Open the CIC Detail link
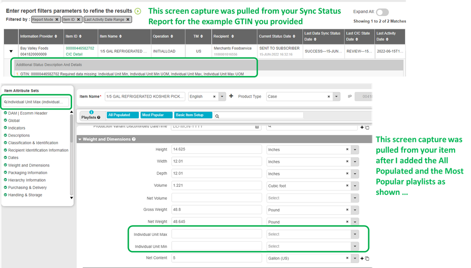This screenshot has width=471, height=268. tap(74, 54)
